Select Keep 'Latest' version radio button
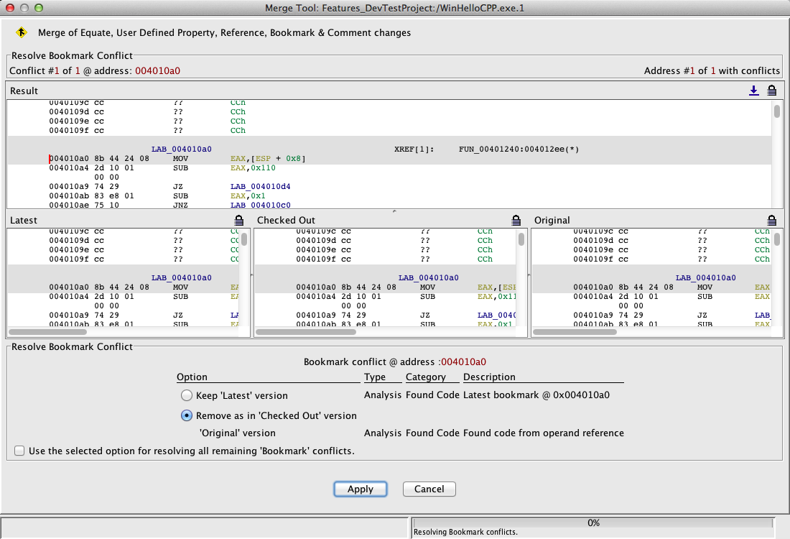 [187, 395]
